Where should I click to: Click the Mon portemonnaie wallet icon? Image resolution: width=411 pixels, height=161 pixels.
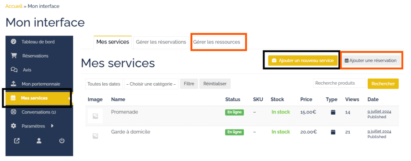14,84
